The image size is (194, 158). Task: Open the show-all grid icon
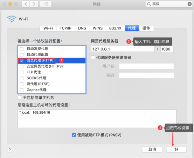click(46, 4)
